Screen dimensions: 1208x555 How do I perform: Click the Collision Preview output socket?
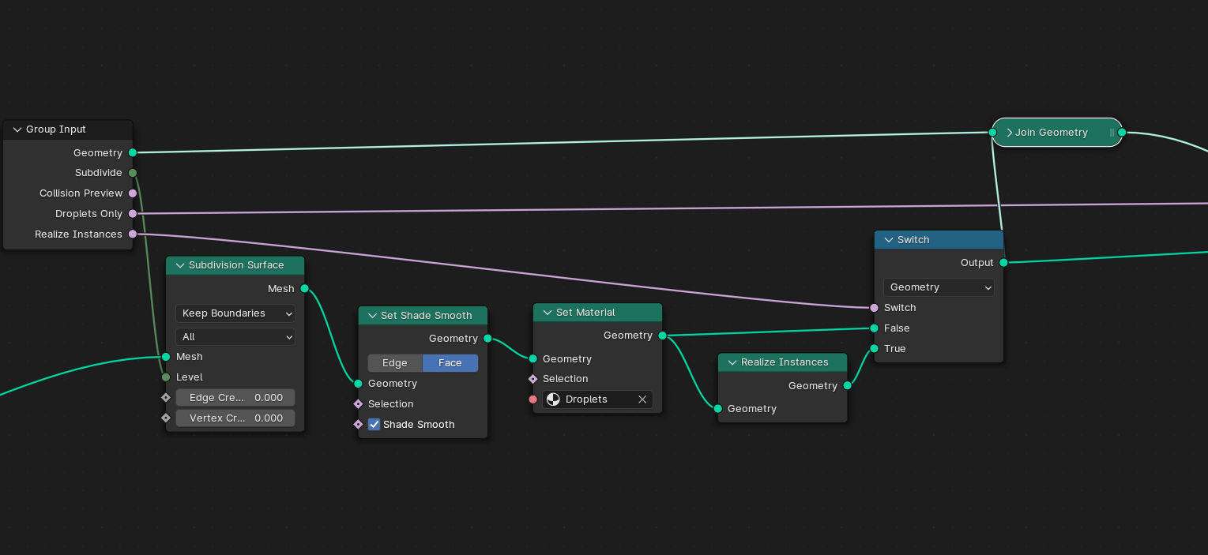coord(133,193)
